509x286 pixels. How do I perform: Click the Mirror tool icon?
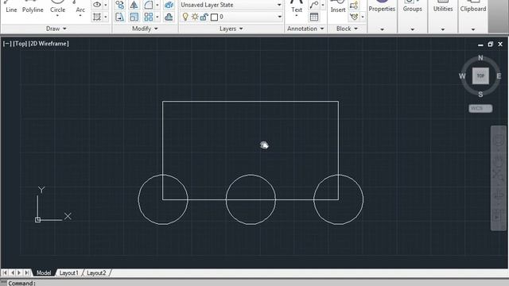coord(134,5)
